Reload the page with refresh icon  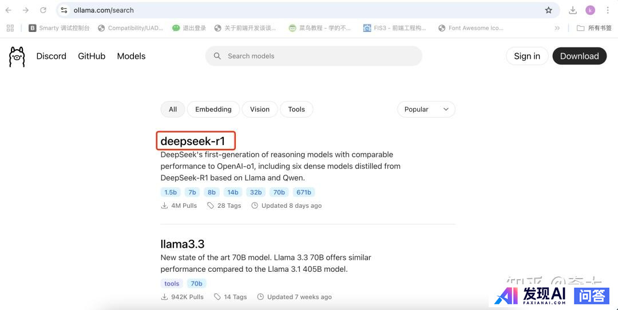point(43,10)
